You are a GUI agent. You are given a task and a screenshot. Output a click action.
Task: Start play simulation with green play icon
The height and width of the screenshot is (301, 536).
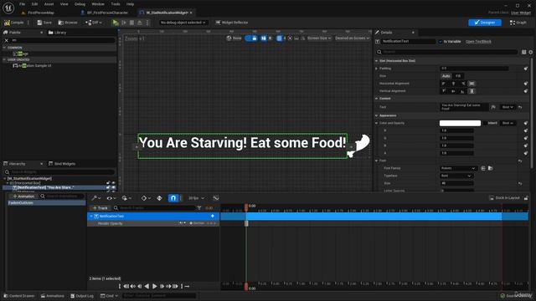(x=116, y=23)
